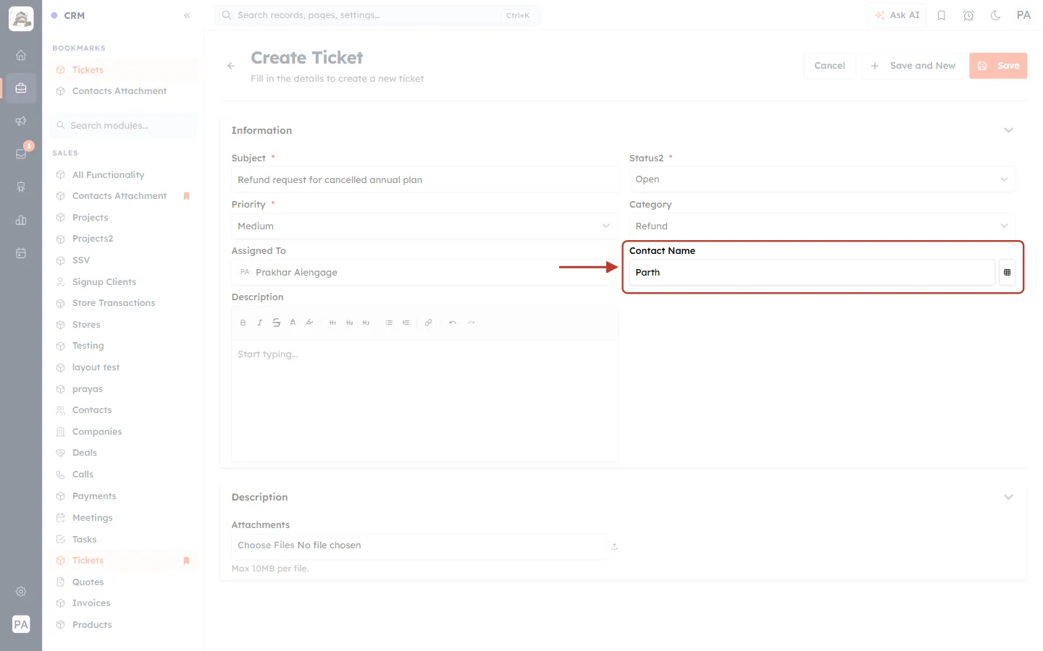Screen dimensions: 1043x651
Task: Open the reminders clock icon
Action: (968, 15)
